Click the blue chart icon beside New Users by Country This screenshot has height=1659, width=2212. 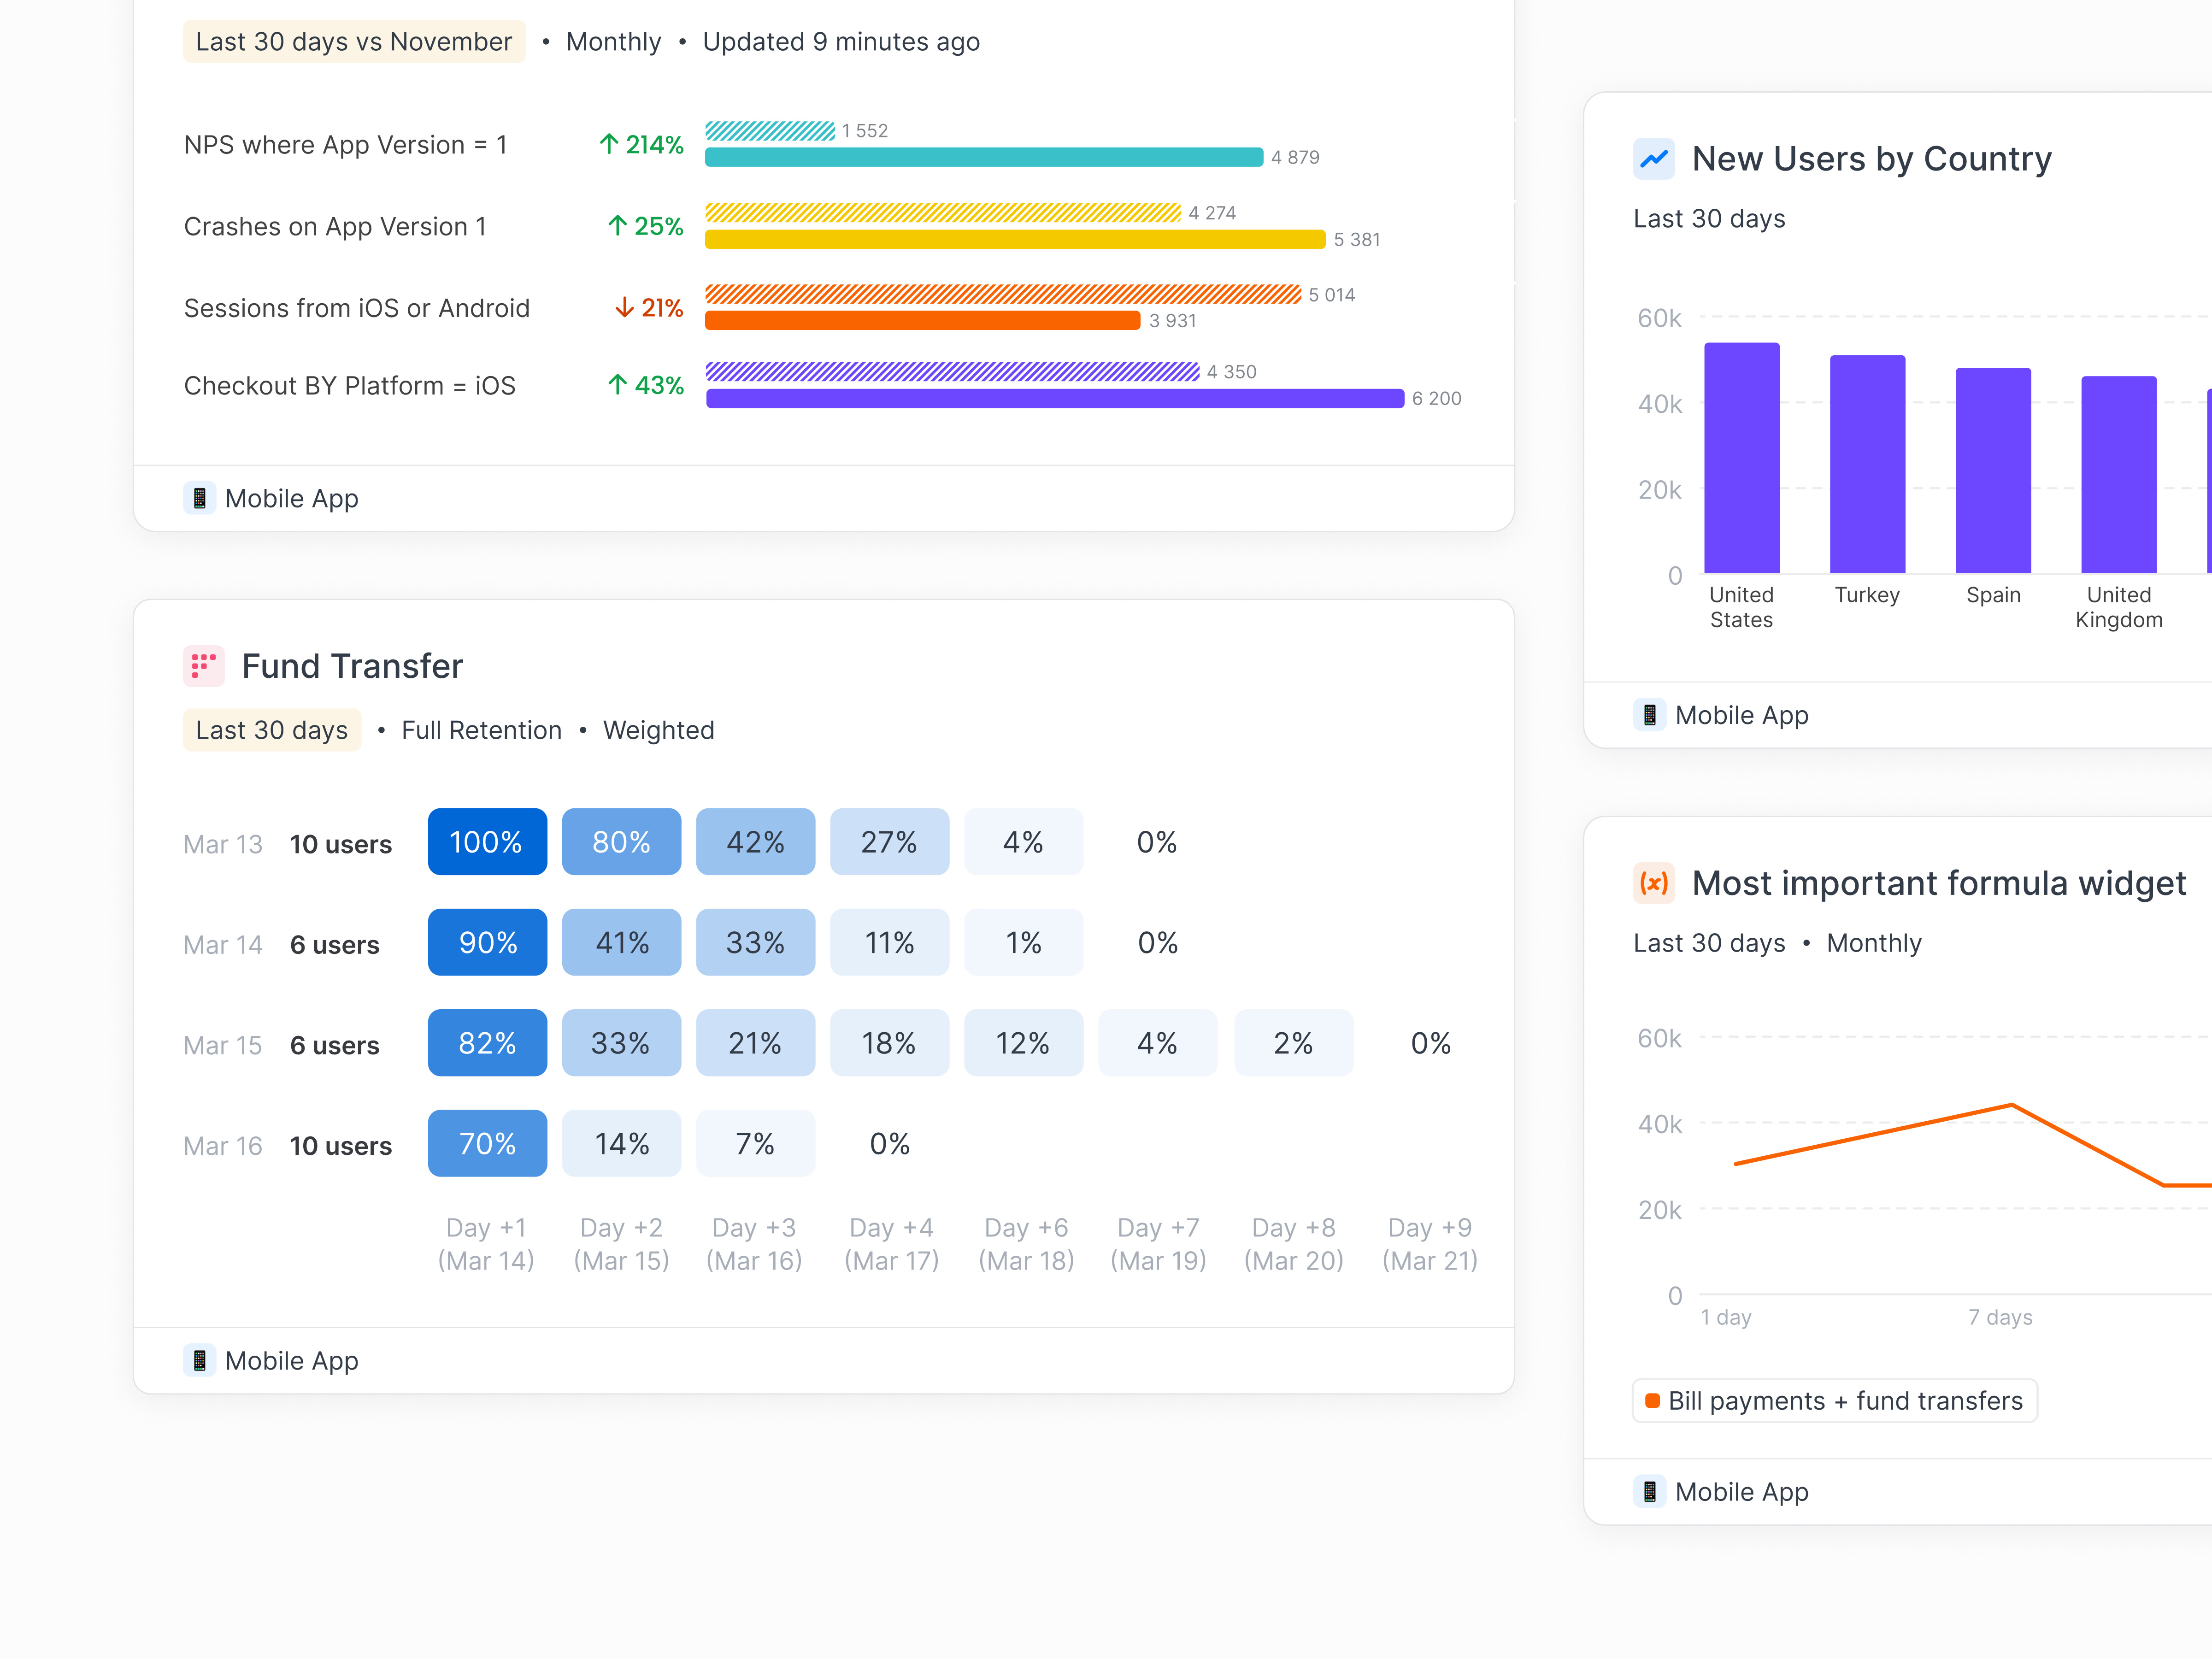[1654, 158]
